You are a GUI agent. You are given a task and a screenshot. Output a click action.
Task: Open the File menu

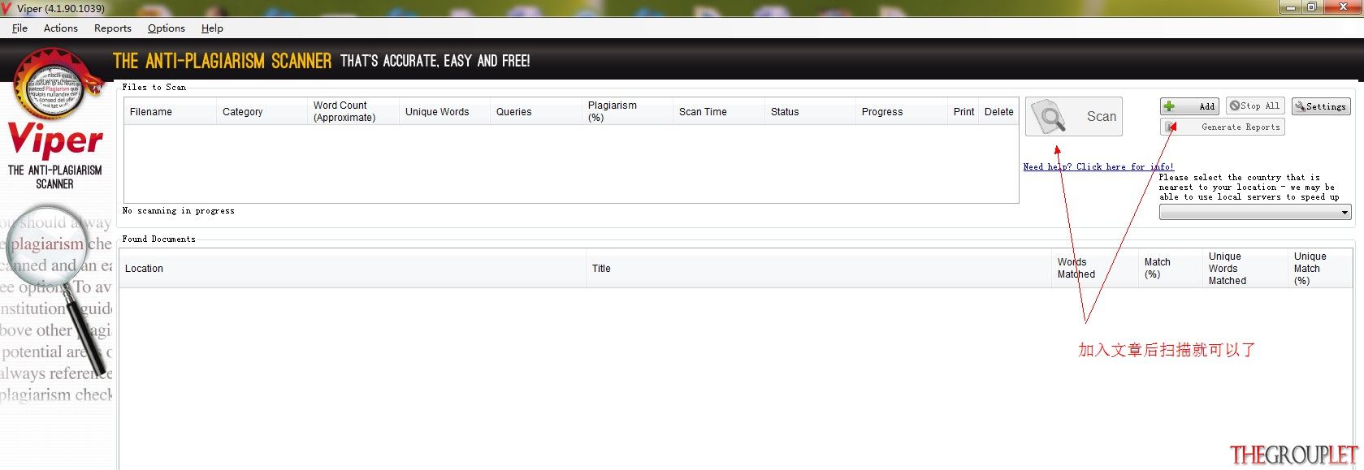(x=19, y=28)
